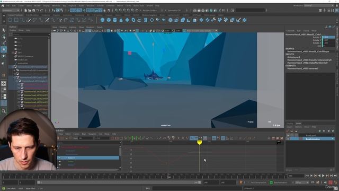Image resolution: width=339 pixels, height=191 pixels.
Task: Toggle Rotate Z channel visibility in Graph Editor
Action: [60, 165]
